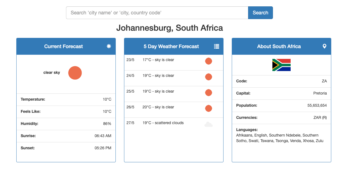Click the list icon in 5 Day Forecast header
The image size is (355, 183).
pyautogui.click(x=217, y=46)
